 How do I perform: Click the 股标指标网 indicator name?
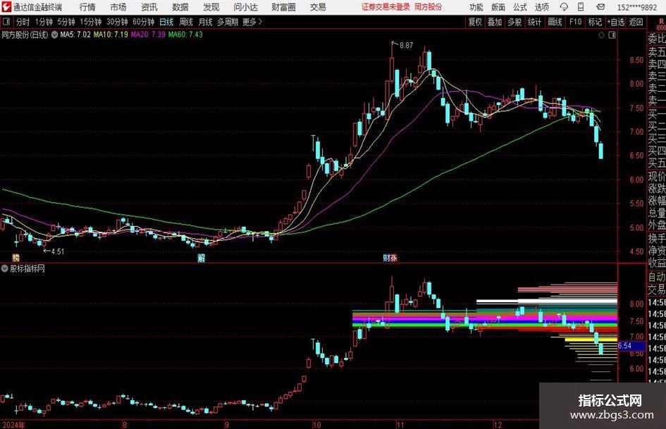click(27, 268)
